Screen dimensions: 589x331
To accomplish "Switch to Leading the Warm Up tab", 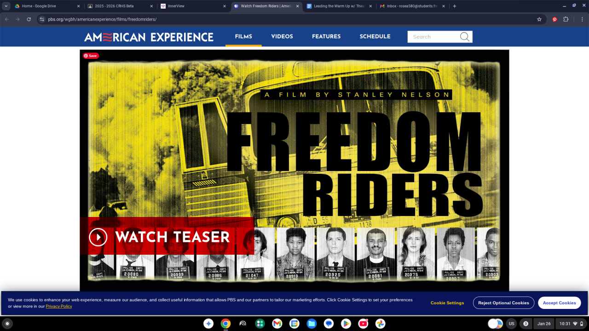I will 339,6.
